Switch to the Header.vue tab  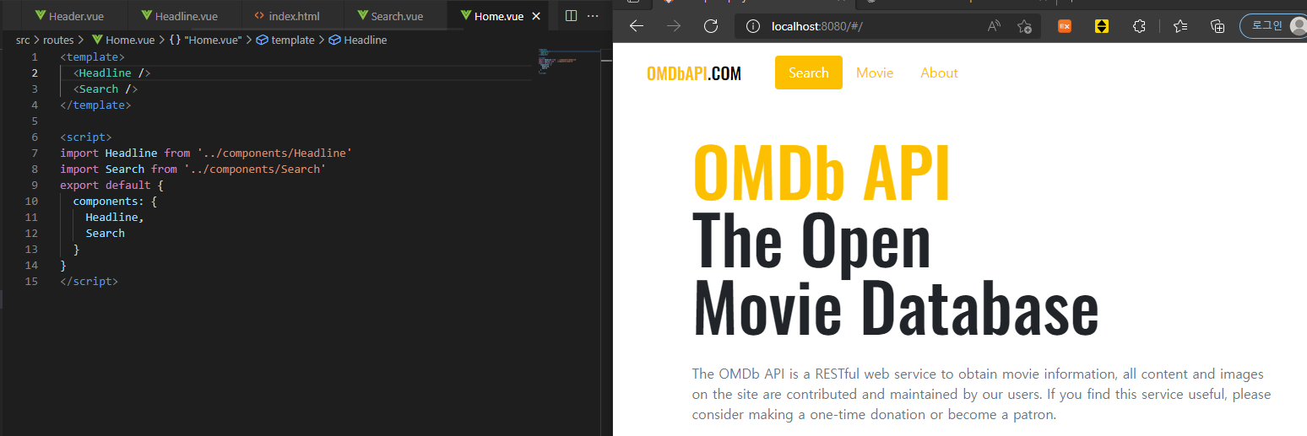tap(69, 16)
